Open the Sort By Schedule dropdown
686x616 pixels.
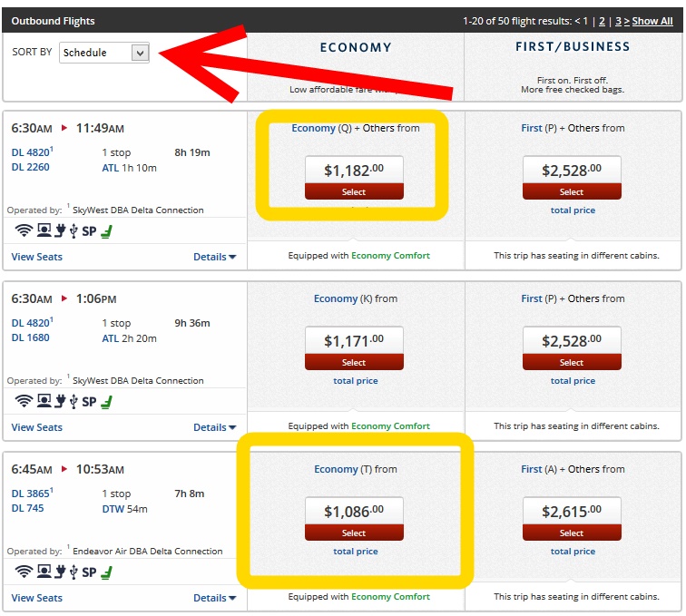tap(103, 53)
